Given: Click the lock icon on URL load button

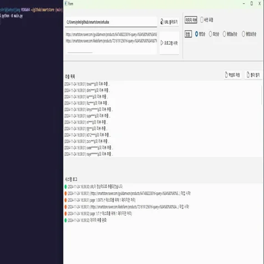Looking at the screenshot, I should click(162, 22).
